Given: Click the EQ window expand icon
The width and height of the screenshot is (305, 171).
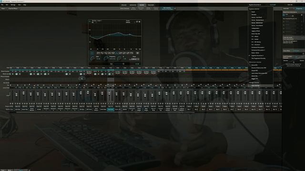Looking at the screenshot, I should click(x=137, y=21).
